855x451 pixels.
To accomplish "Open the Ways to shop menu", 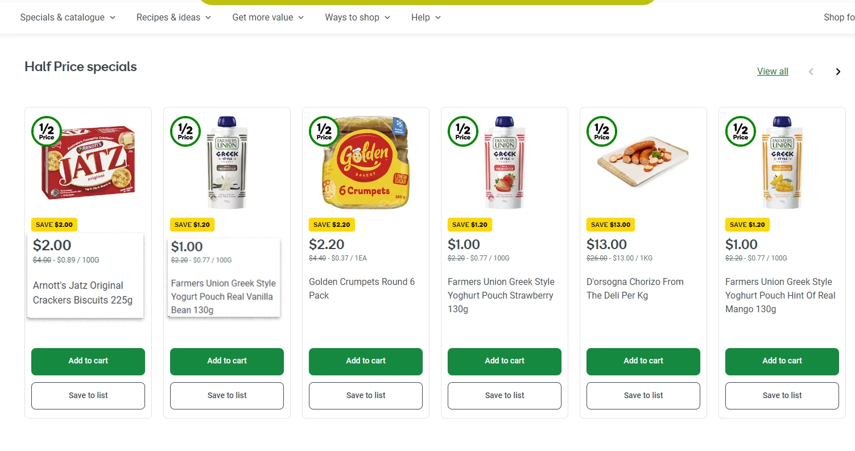I will tap(357, 18).
